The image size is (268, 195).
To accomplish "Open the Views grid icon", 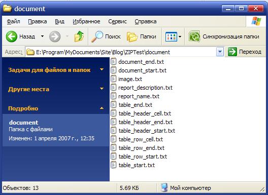I will point(171,36).
